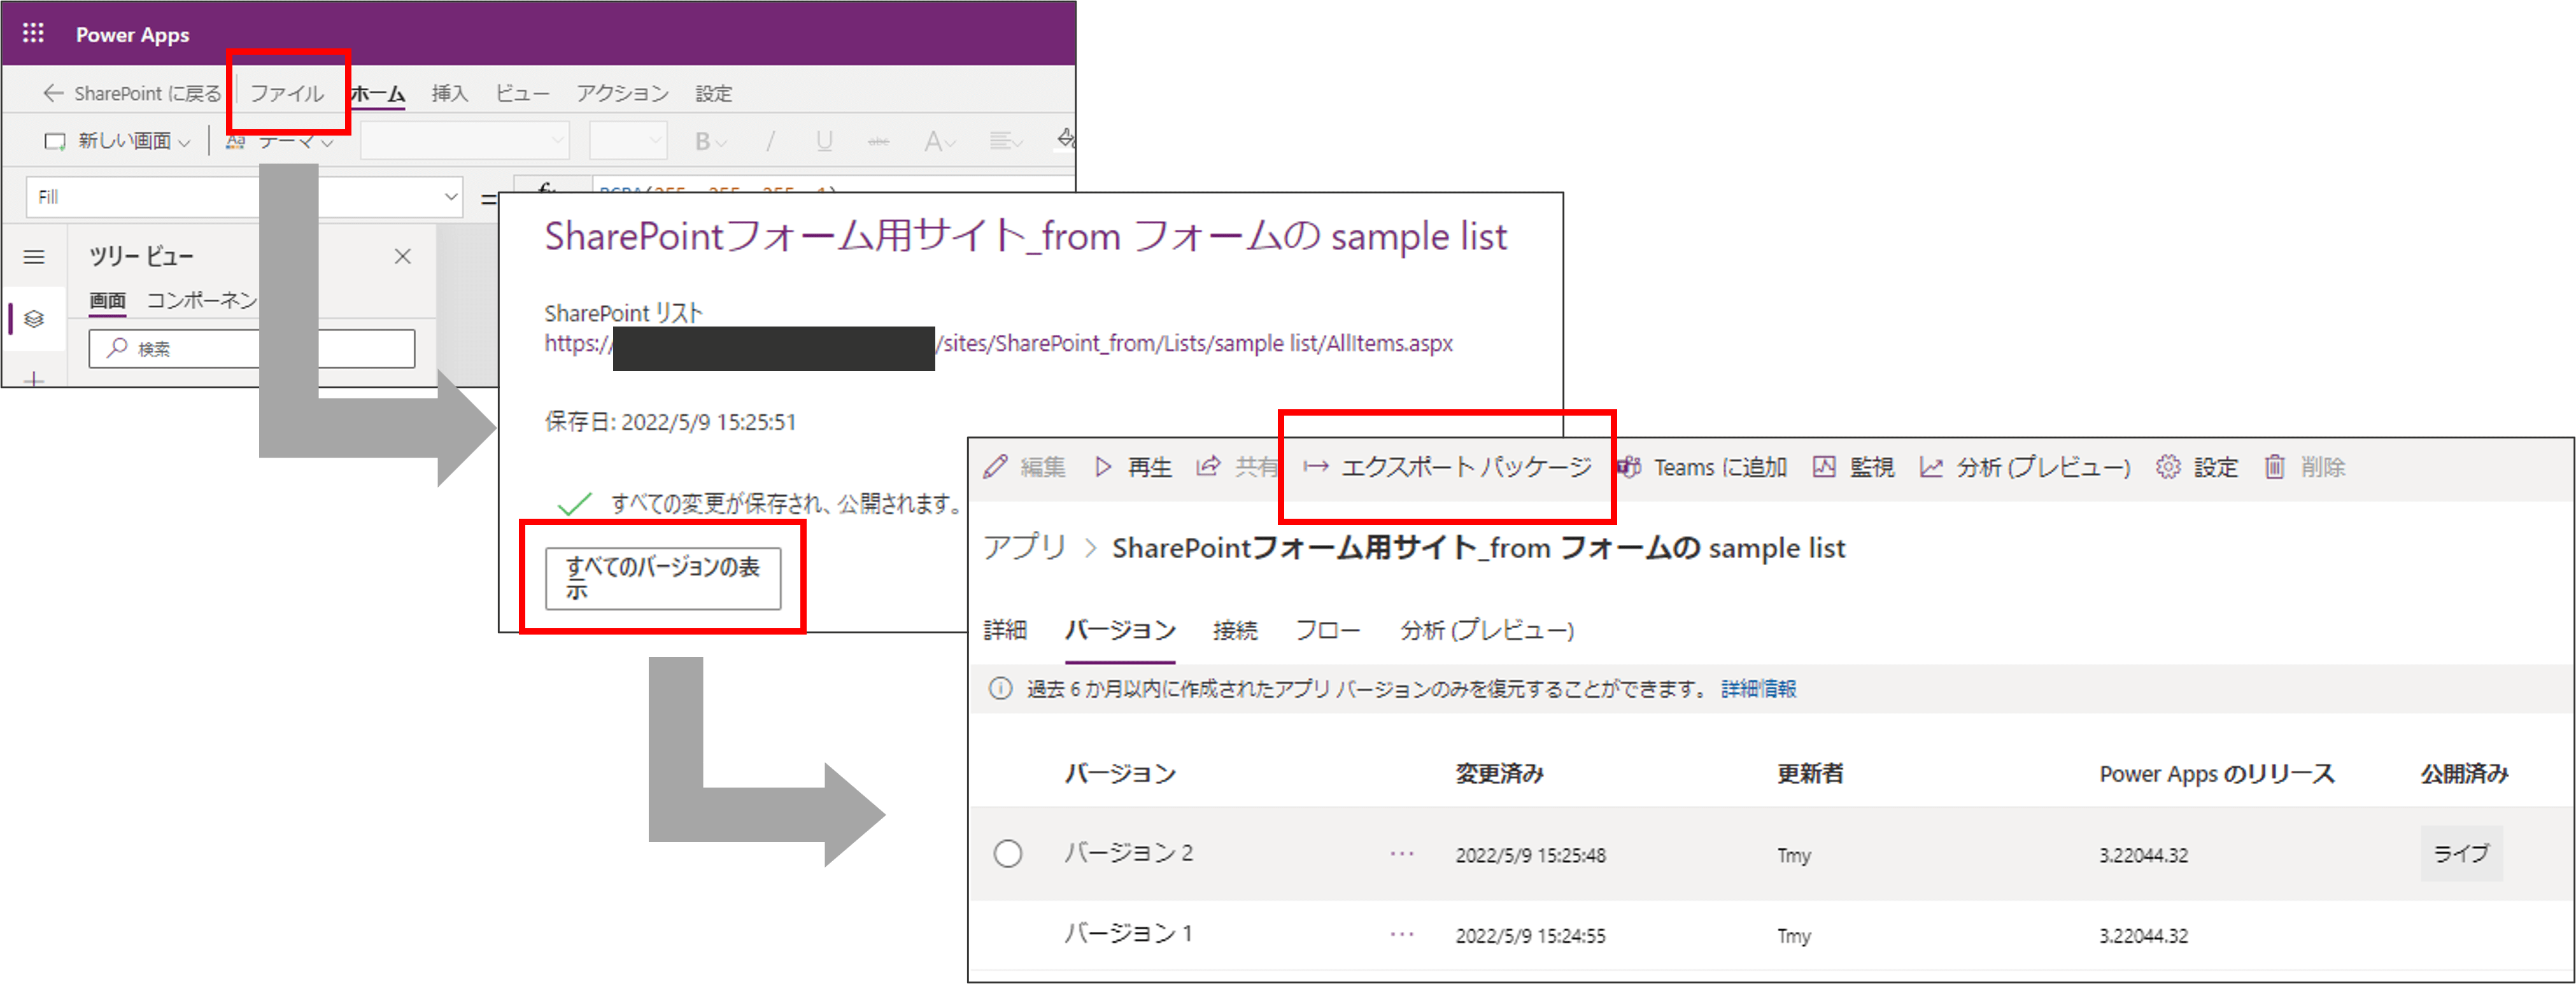
Task: Open the 設定 menu in studio
Action: pos(714,93)
